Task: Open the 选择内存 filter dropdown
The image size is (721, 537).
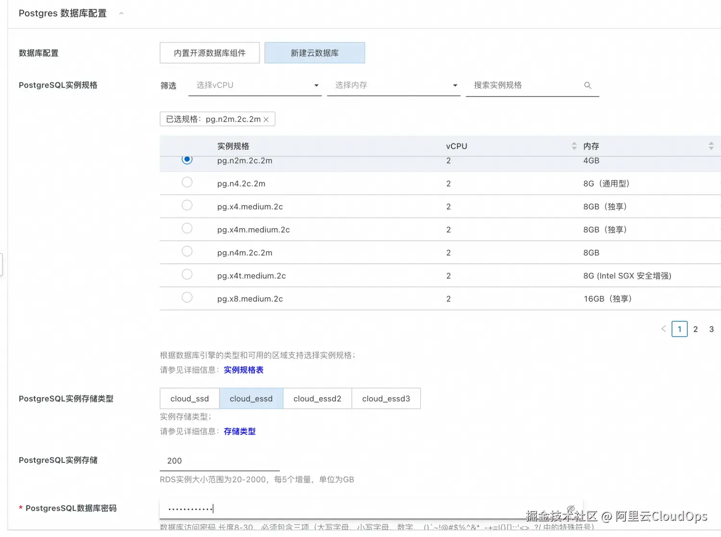Action: [394, 85]
